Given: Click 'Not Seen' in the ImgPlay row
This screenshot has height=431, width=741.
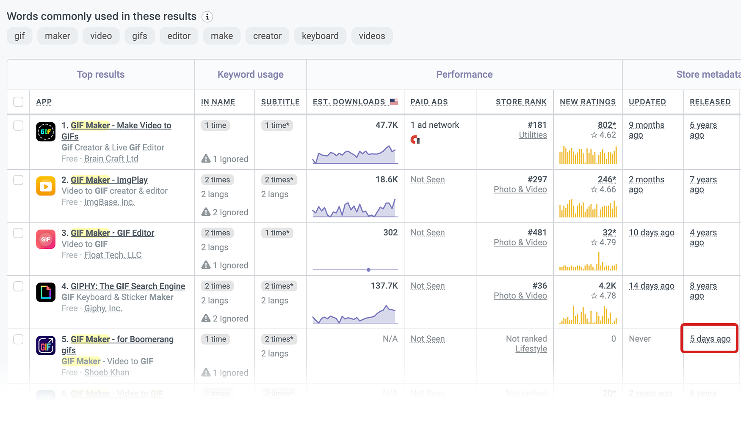Looking at the screenshot, I should [x=428, y=179].
